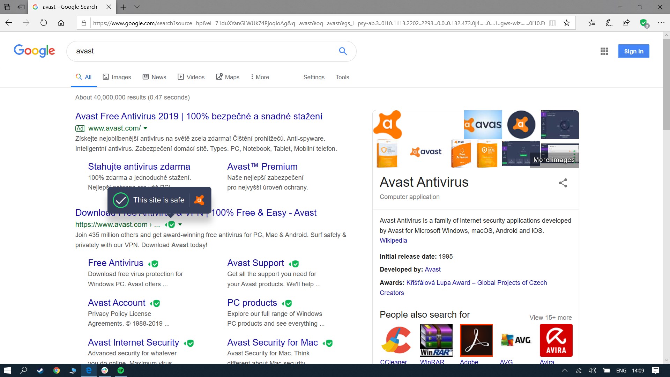Click Avast safety badge next to Free Antivirus

tap(154, 264)
